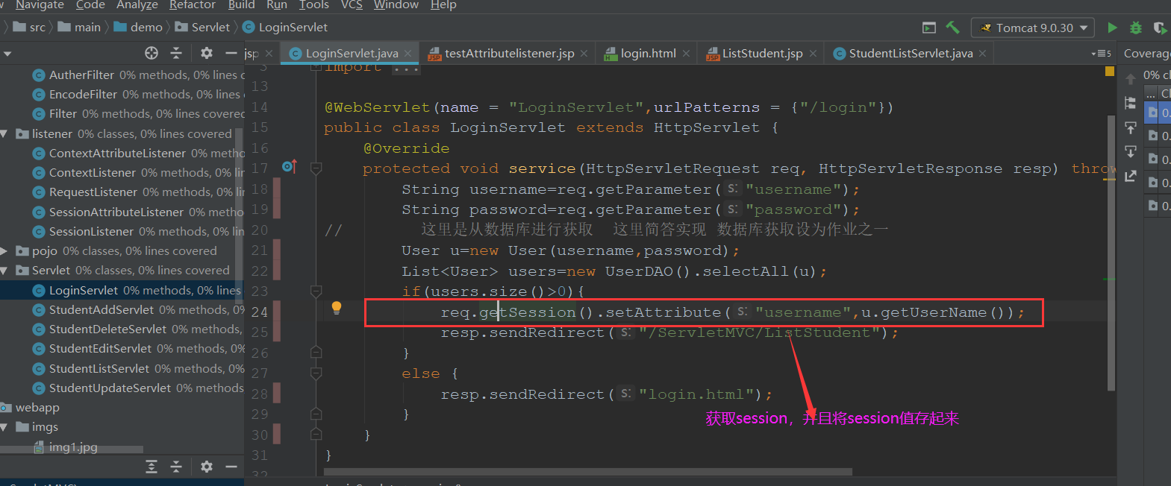Collapse the imgs folder node
The image size is (1171, 486).
[x=4, y=427]
